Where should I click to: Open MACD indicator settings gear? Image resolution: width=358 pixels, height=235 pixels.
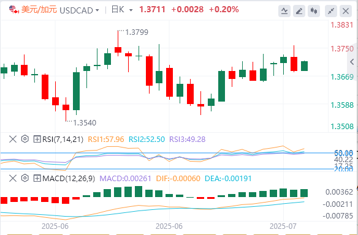click(25, 178)
